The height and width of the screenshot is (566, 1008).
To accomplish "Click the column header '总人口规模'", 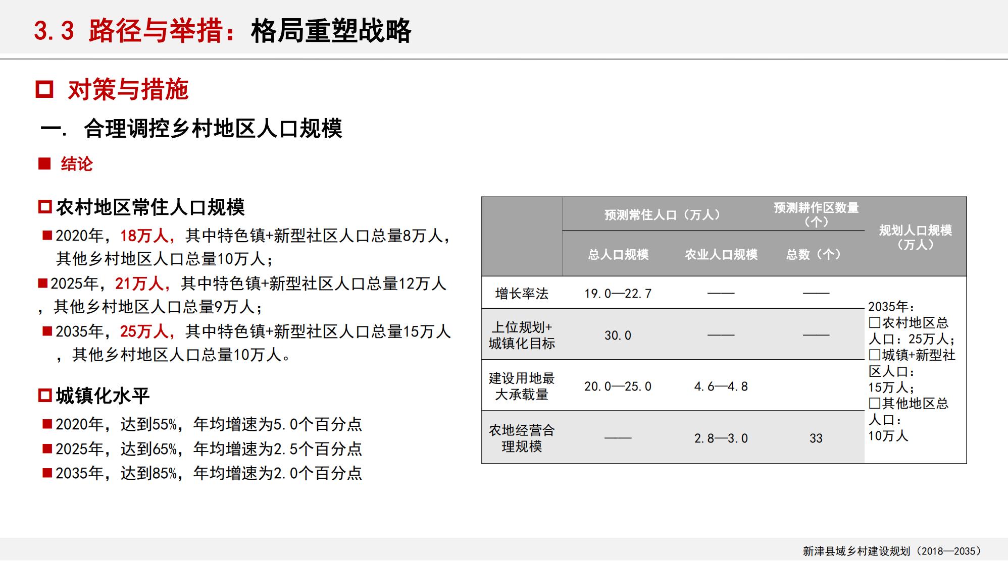I will pos(618,254).
